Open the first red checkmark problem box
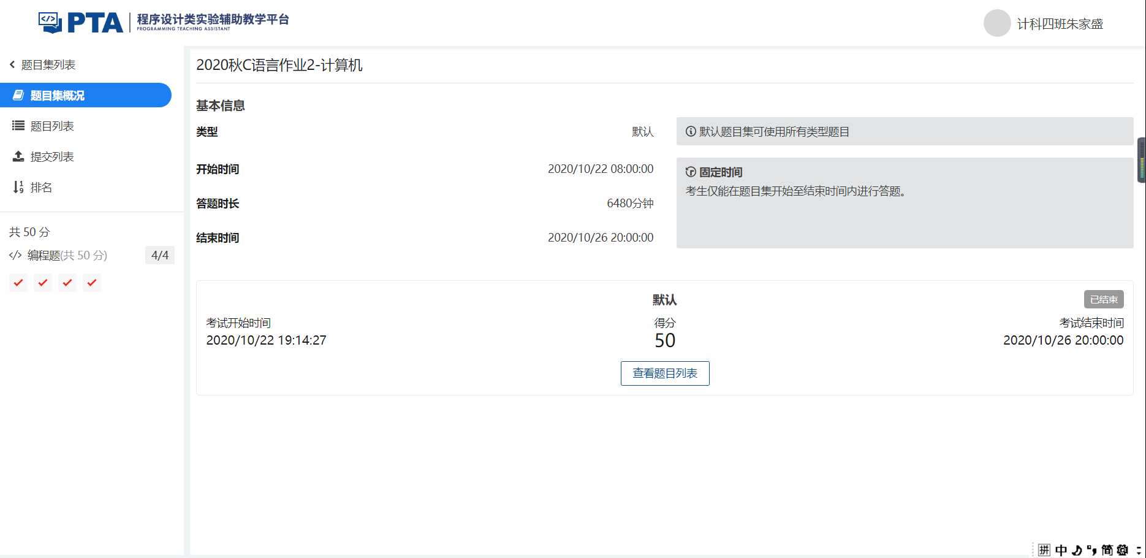Screen dimensions: 1146x558 click(18, 283)
